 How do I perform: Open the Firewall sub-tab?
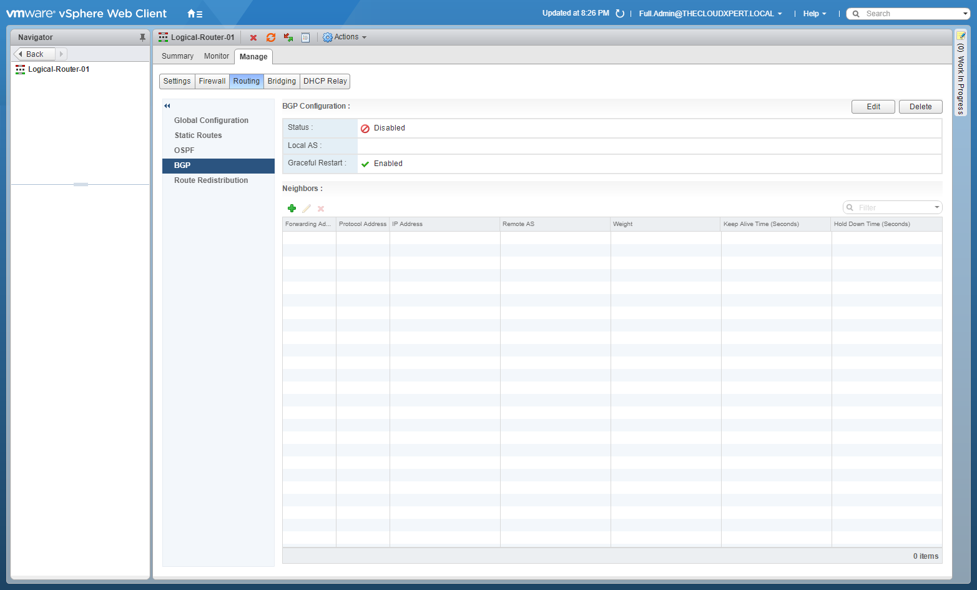pos(212,81)
